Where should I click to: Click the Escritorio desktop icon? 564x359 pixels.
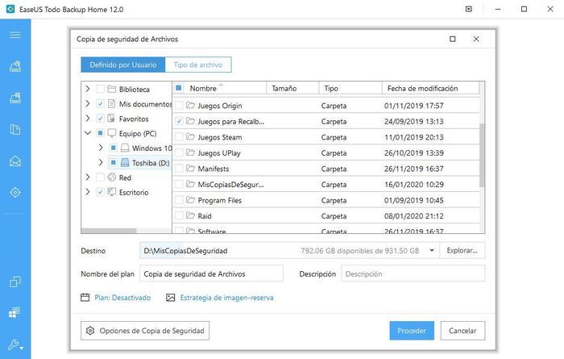tap(112, 192)
